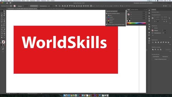Open the stroke weight dropdown in control bar

click(x=29, y=6)
